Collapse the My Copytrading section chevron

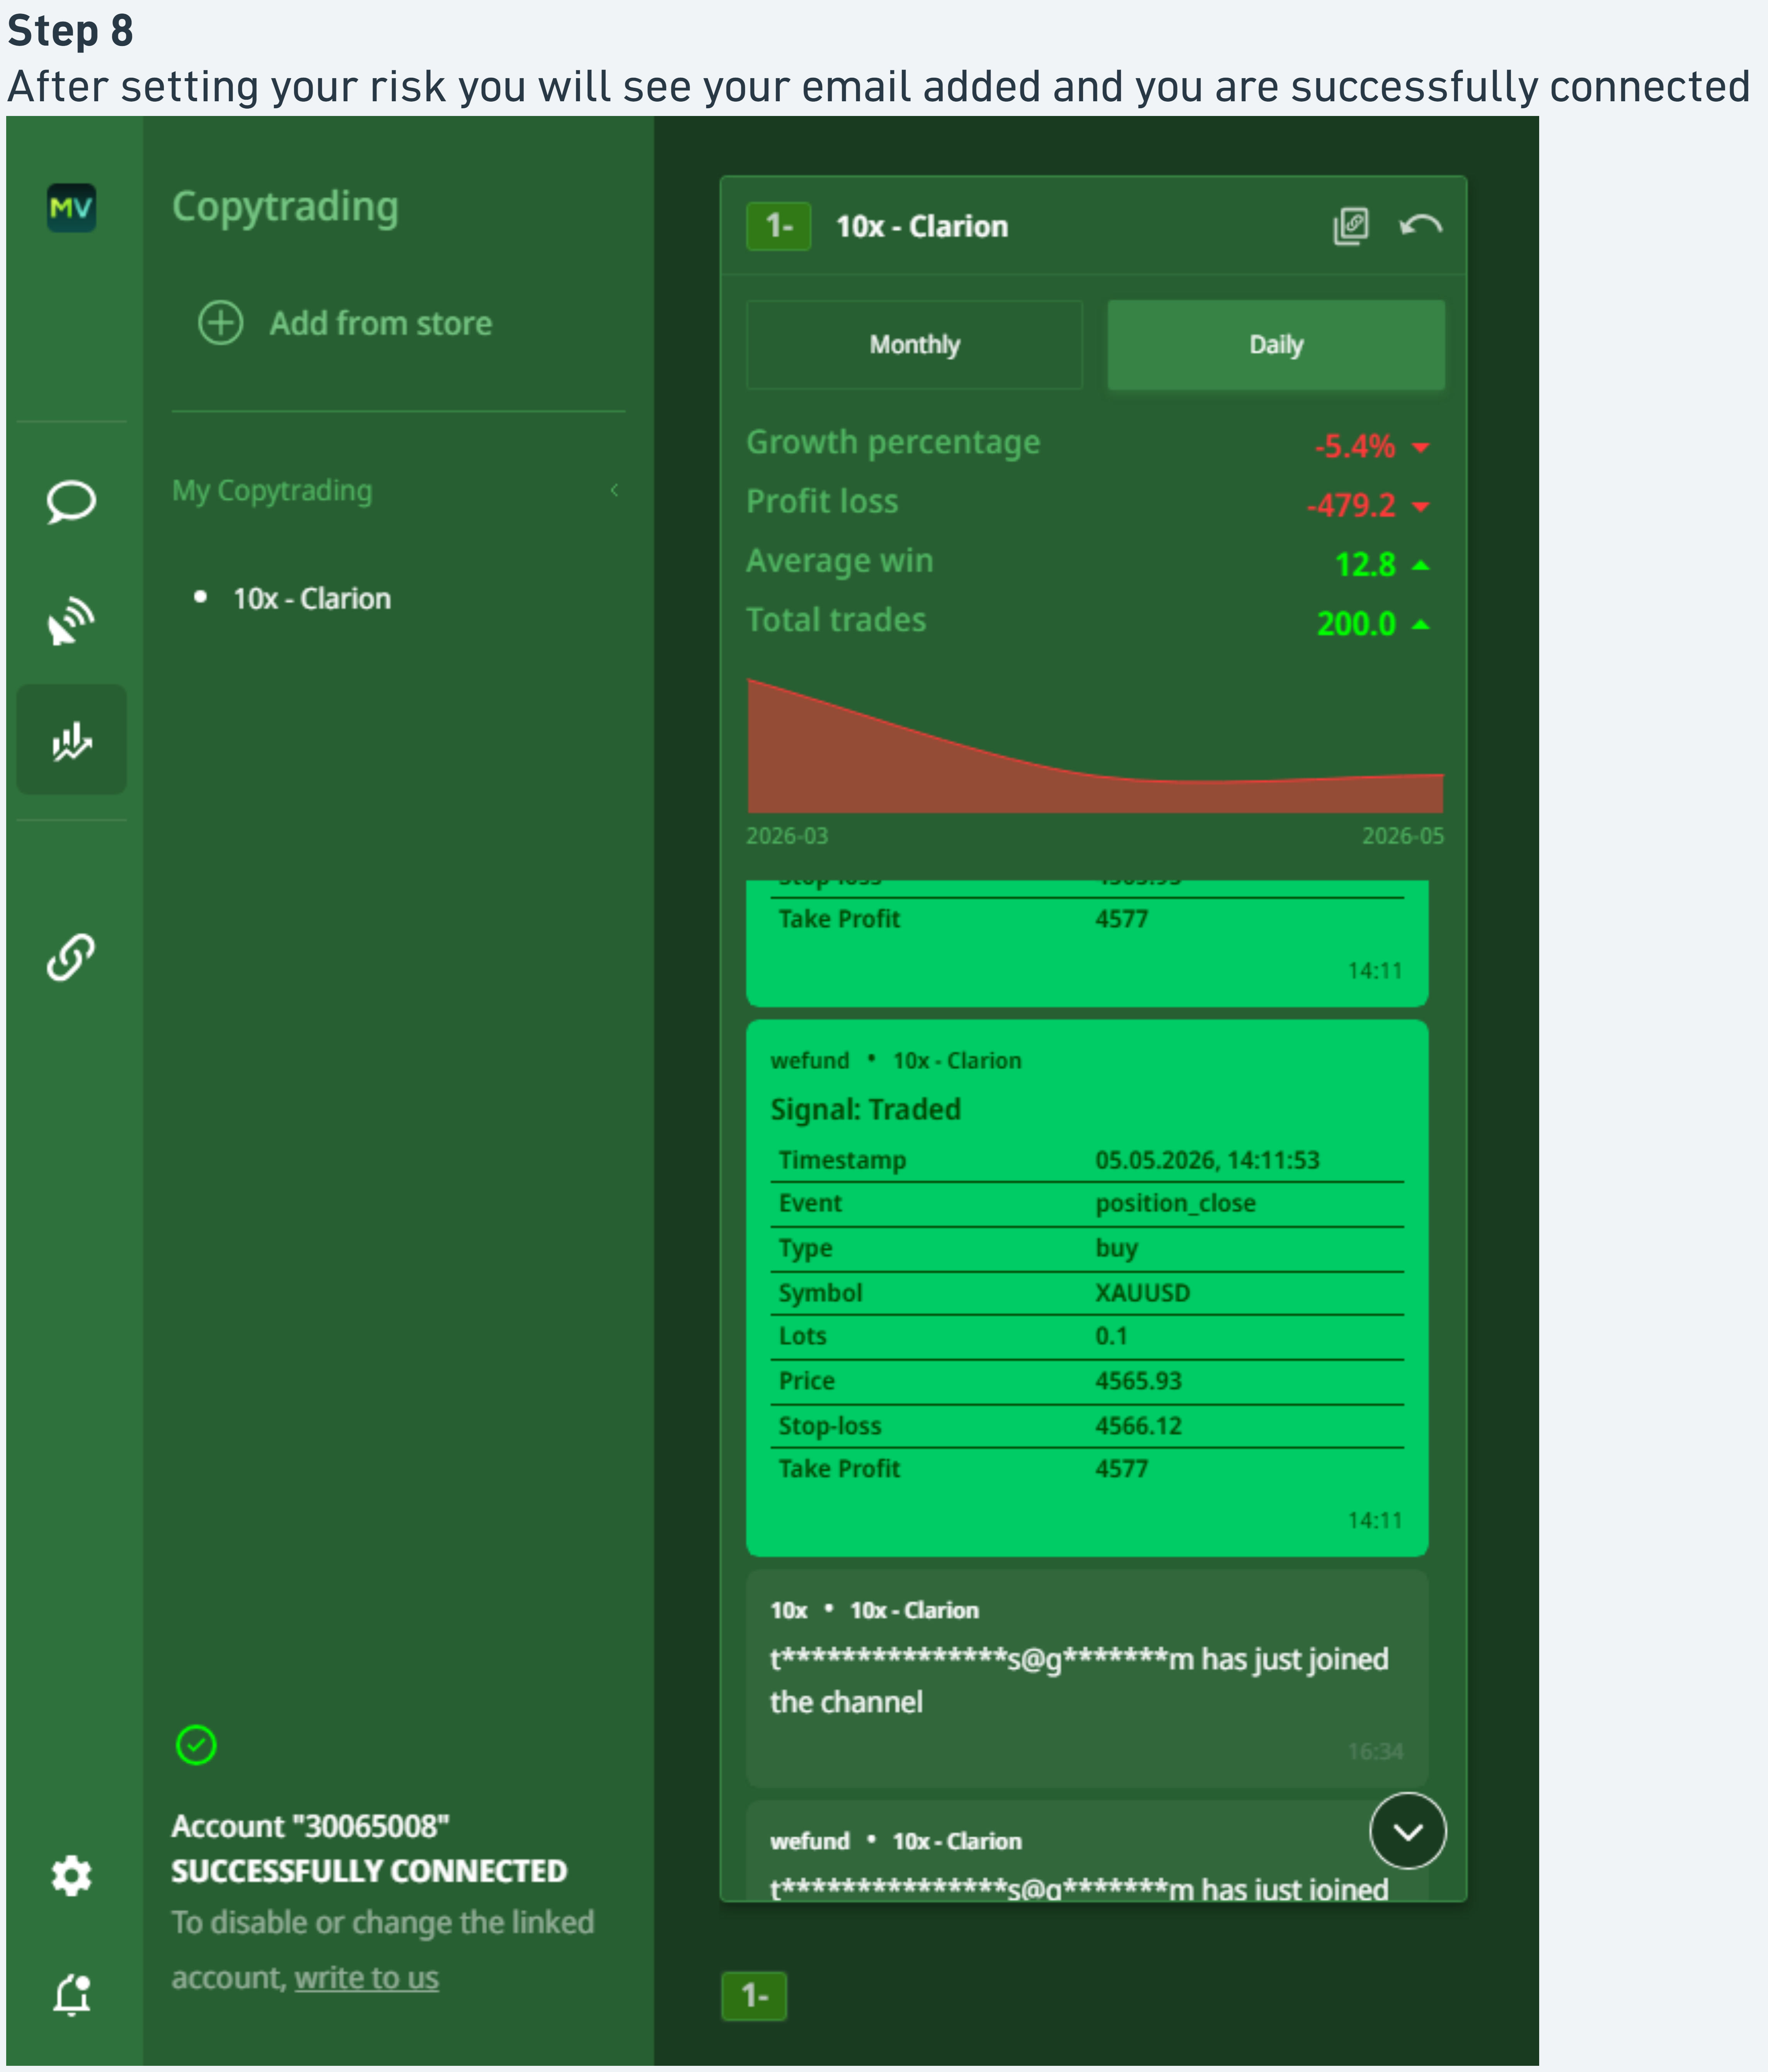point(614,490)
